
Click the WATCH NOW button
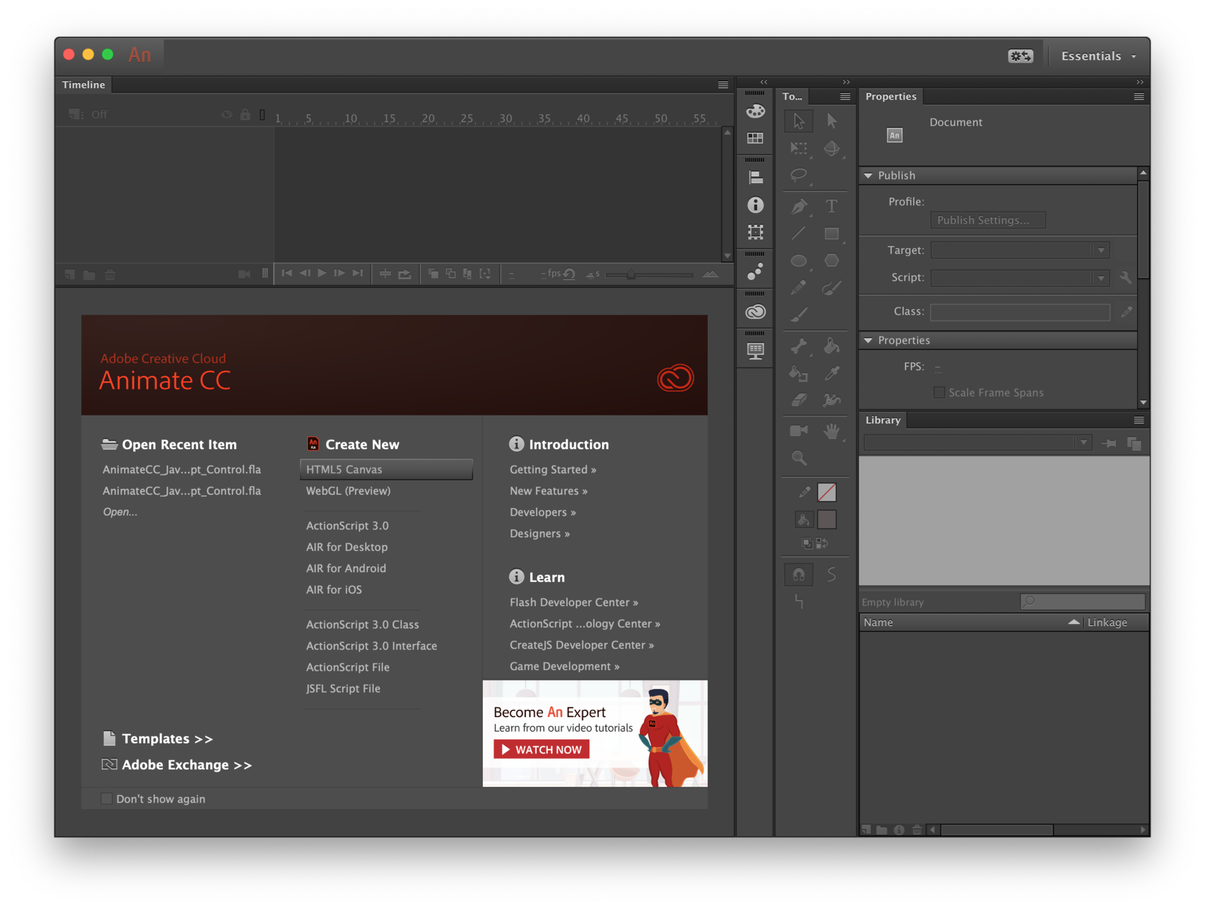point(542,749)
